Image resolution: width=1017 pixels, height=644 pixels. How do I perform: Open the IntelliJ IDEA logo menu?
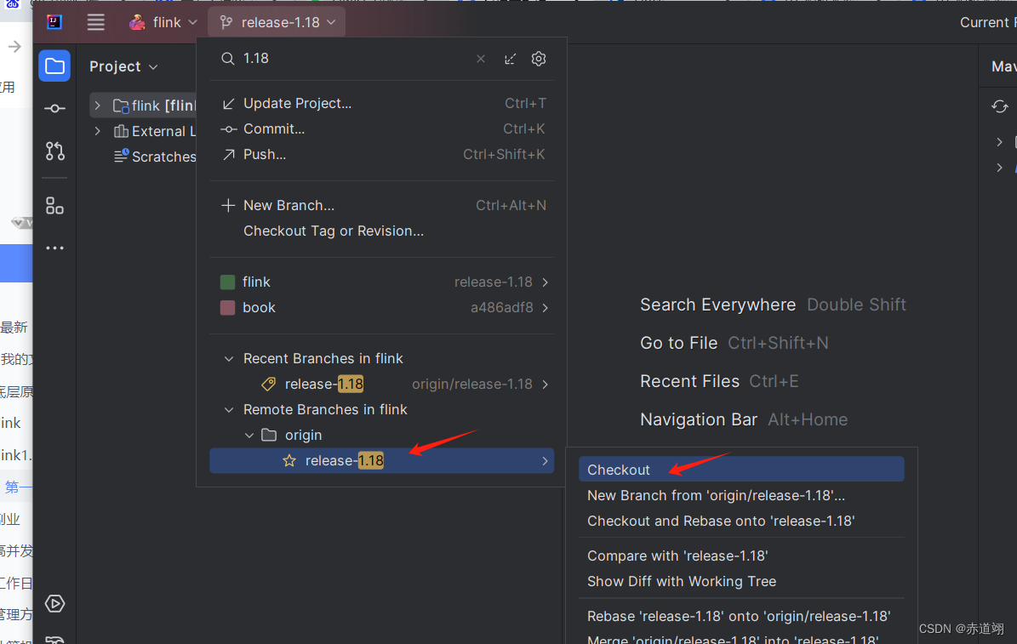pyautogui.click(x=54, y=22)
